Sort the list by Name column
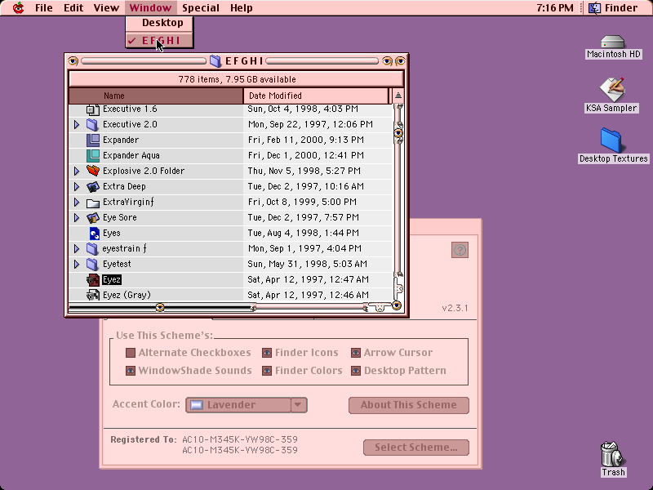Image resolution: width=653 pixels, height=490 pixels. coord(156,96)
